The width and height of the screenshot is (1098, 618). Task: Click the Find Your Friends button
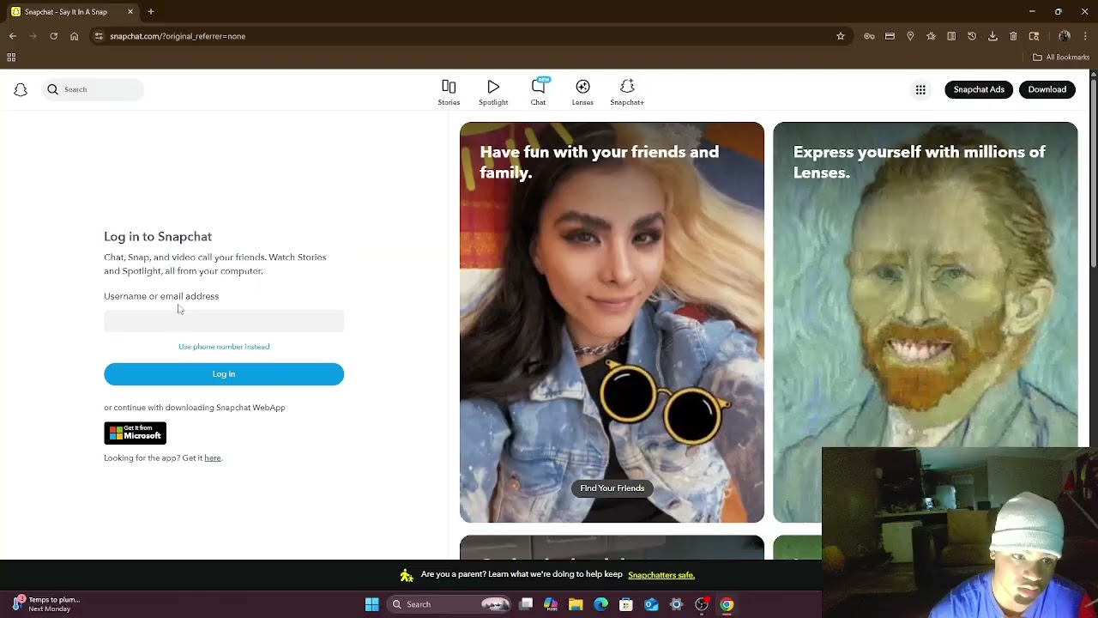tap(612, 488)
